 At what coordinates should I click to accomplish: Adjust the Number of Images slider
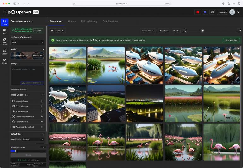(x=16, y=151)
